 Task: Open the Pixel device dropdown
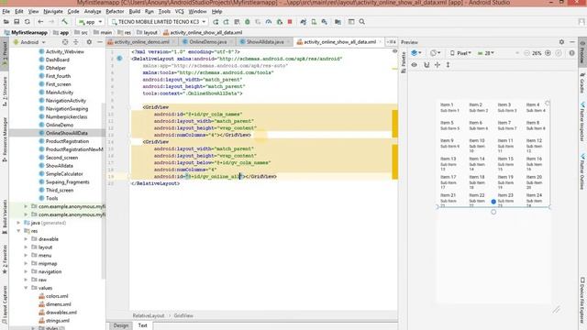tap(460, 53)
